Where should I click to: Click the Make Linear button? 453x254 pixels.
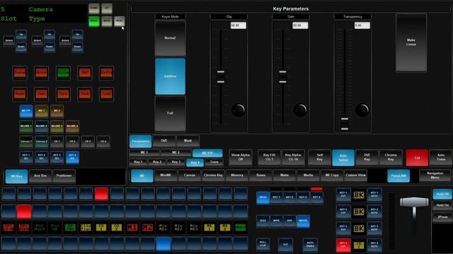411,42
